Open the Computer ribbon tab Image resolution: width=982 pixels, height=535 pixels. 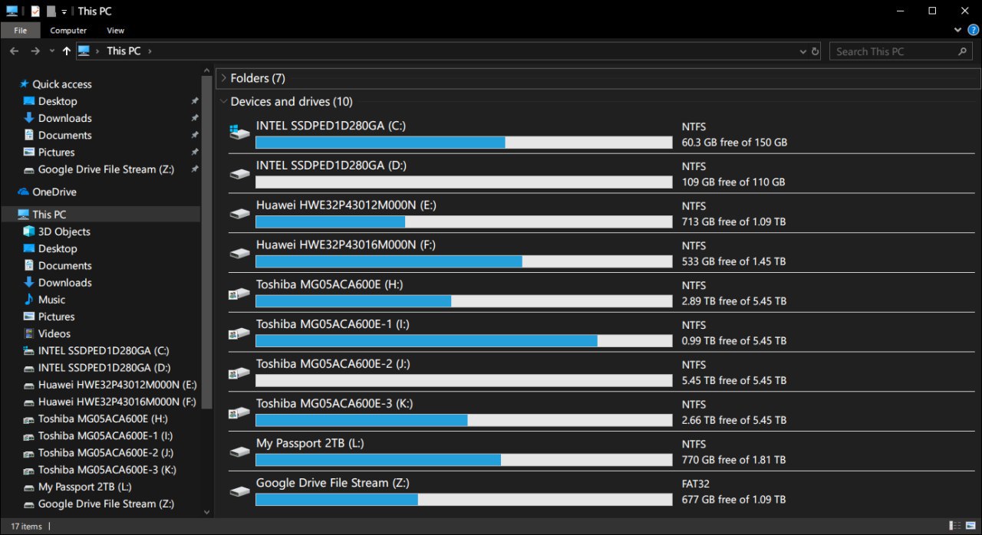[x=68, y=31]
